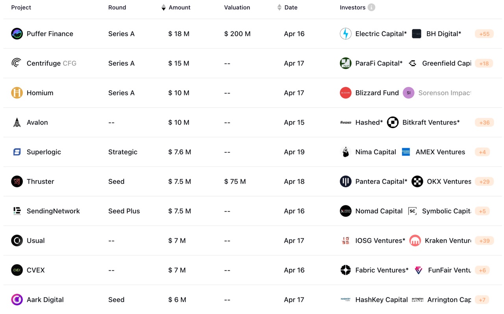This screenshot has height=314, width=504.
Task: Click the Aark Digital project name
Action: (45, 299)
